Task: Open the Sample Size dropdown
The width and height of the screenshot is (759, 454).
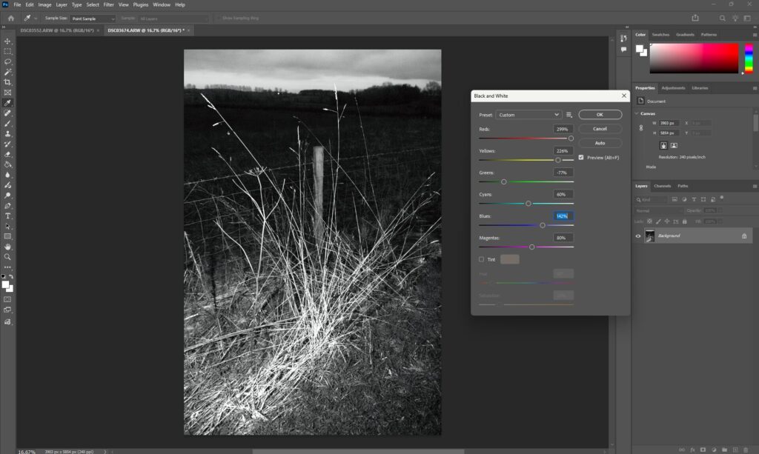Action: pyautogui.click(x=93, y=18)
